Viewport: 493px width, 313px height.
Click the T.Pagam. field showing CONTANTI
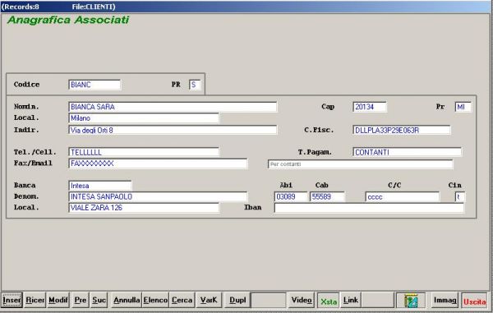(408, 152)
